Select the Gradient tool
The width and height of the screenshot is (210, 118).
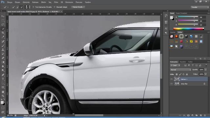(3, 62)
